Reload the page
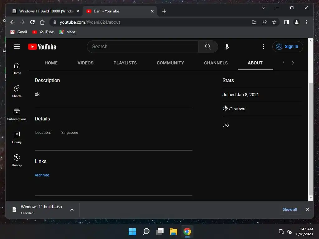The width and height of the screenshot is (319, 239). [32, 22]
